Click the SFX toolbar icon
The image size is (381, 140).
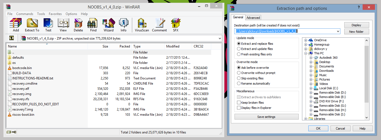pyautogui.click(x=176, y=23)
